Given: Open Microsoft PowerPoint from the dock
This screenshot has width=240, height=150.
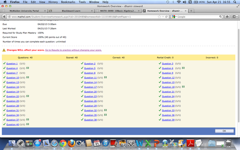Looking at the screenshot, I should pos(156,144).
